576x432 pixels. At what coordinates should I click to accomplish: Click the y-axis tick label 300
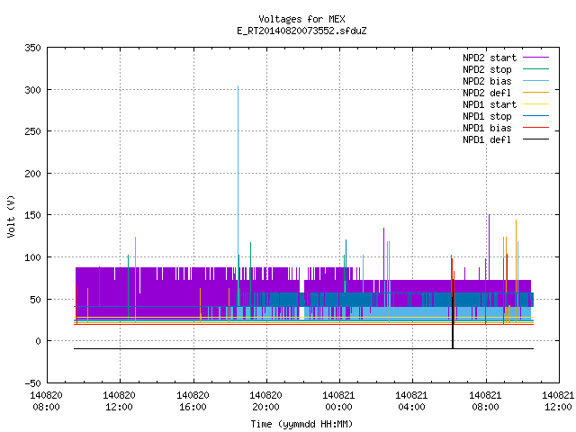click(x=32, y=90)
